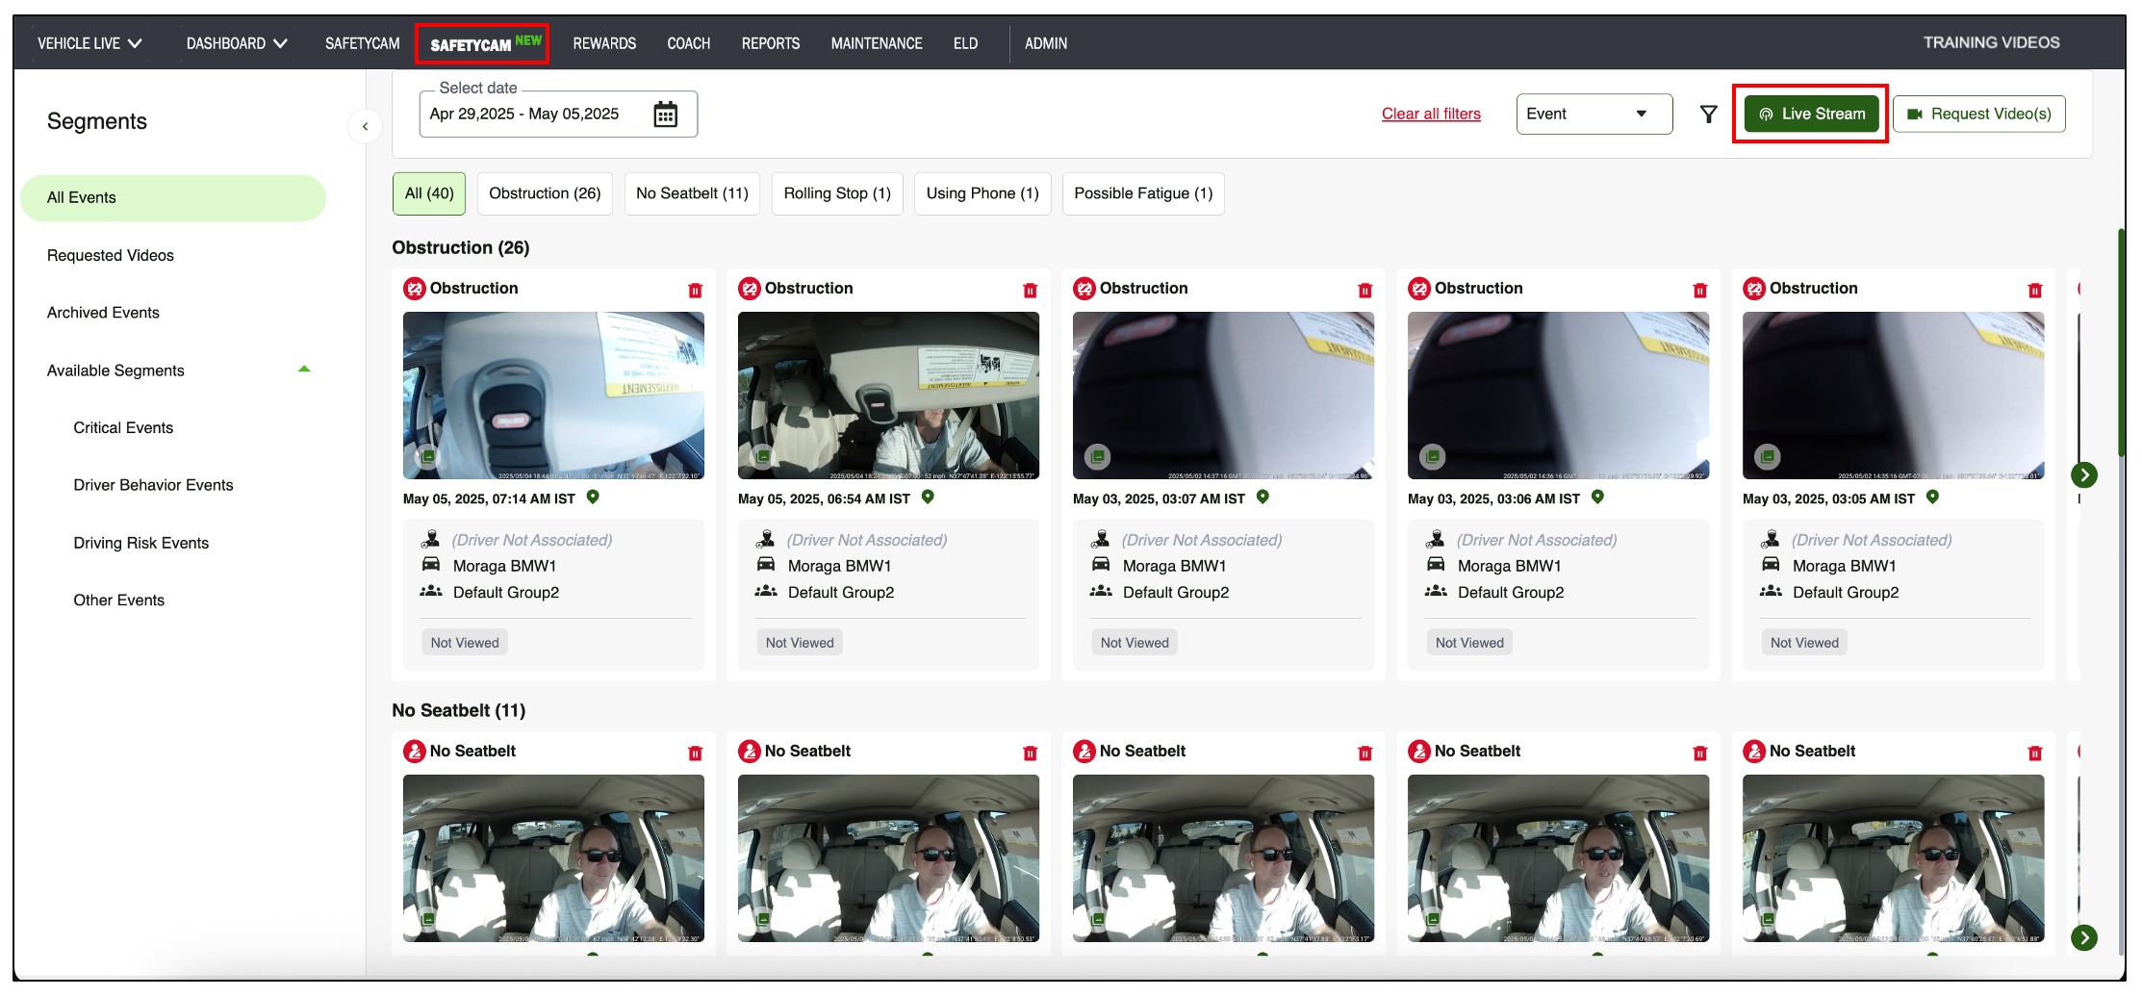This screenshot has width=2142, height=997.
Task: Select Driving Risk Events segment
Action: [x=140, y=543]
